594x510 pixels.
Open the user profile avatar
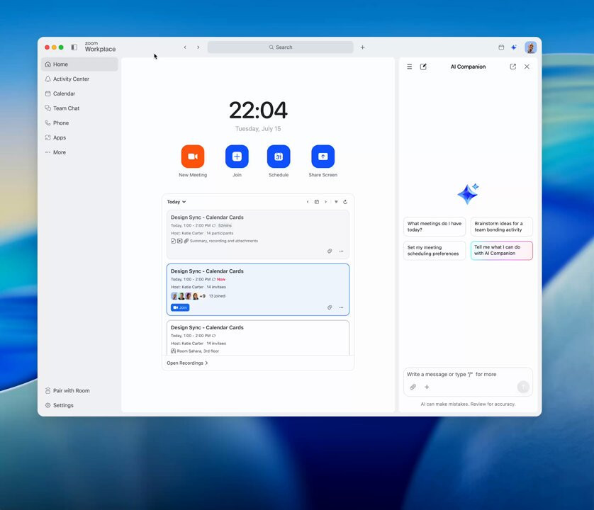[x=530, y=47]
